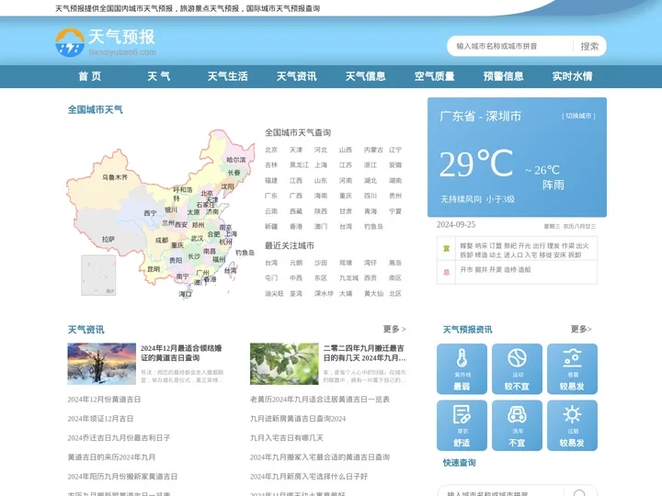Click the 2024-09-25 date text
Viewport: 662px width, 496px height.
tap(456, 225)
